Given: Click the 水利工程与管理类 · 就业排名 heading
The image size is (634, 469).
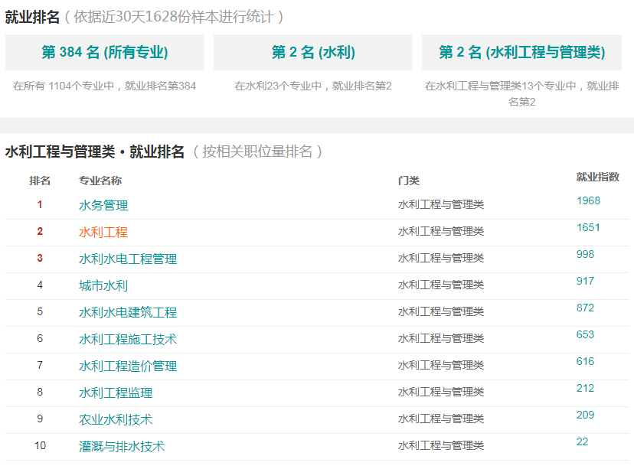Looking at the screenshot, I should pyautogui.click(x=95, y=151).
